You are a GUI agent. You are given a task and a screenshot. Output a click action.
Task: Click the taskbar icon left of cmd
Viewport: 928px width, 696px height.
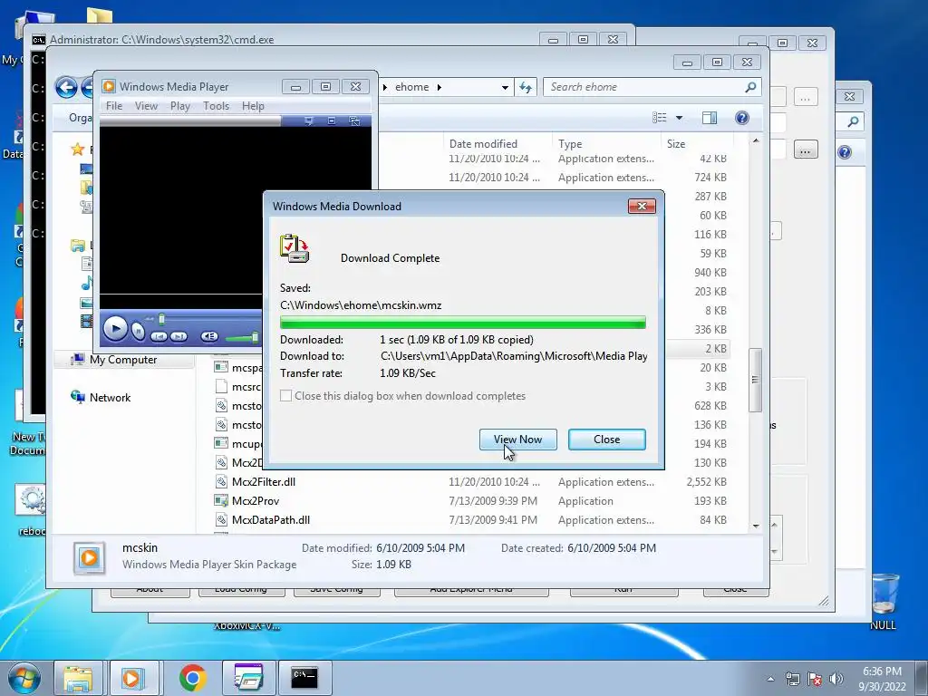pyautogui.click(x=248, y=678)
